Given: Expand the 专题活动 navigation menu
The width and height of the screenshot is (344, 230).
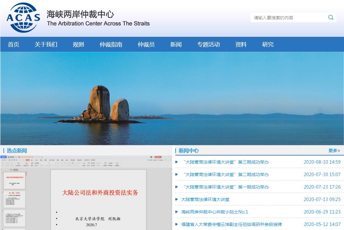Looking at the screenshot, I should [208, 45].
